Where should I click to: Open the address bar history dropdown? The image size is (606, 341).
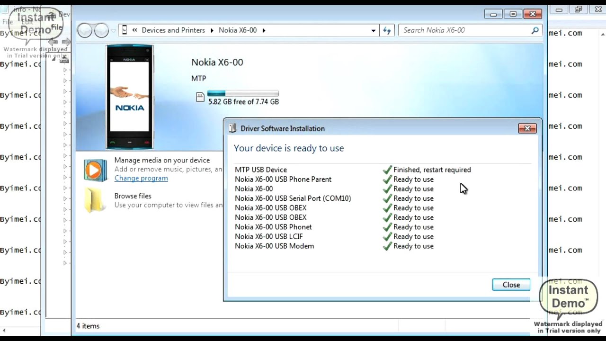point(374,30)
